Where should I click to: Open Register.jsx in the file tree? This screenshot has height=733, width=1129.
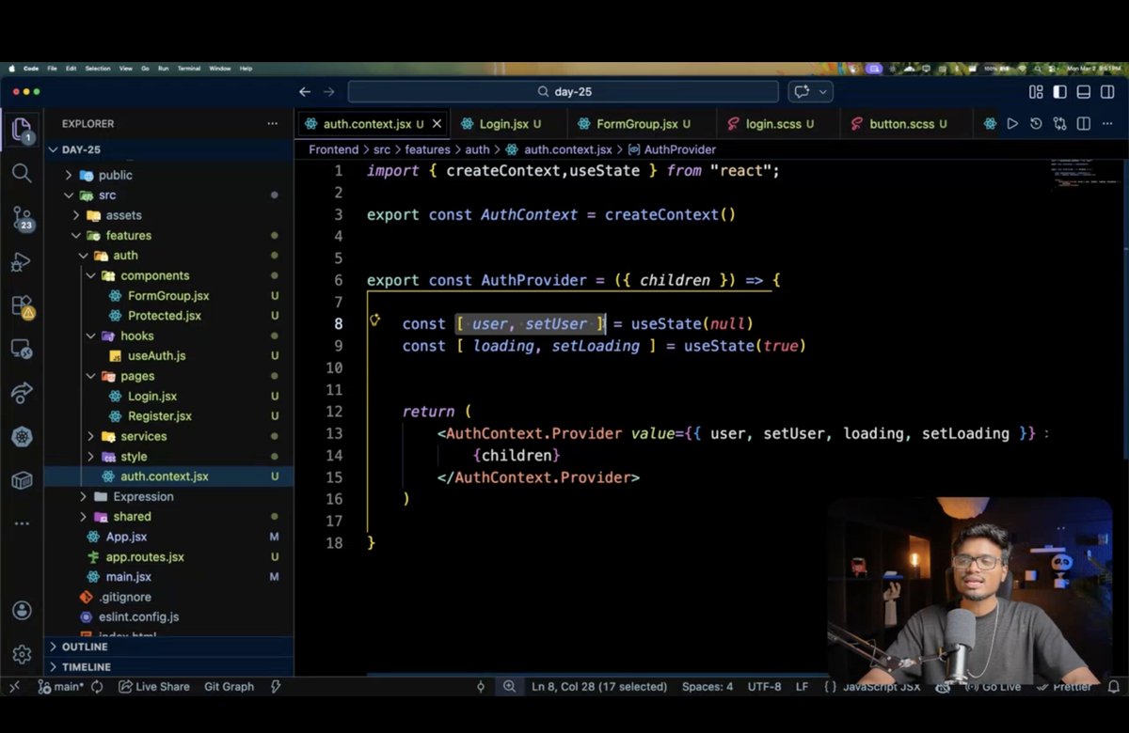[159, 416]
